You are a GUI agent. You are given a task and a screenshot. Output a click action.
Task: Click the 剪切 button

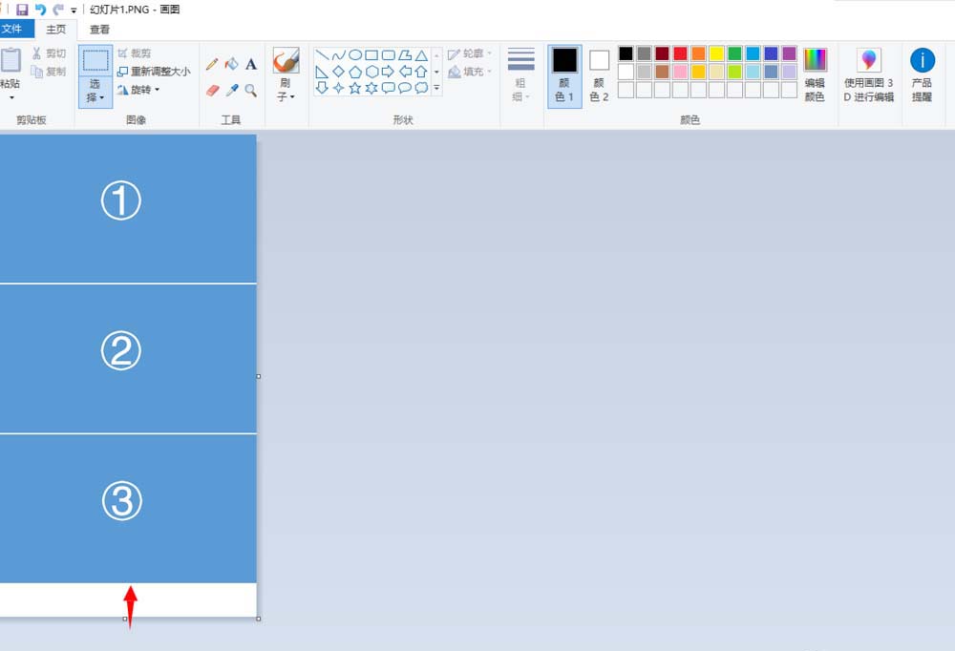point(49,53)
